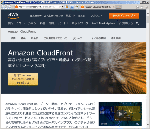
Task: Open the 製品 navigation menu
Action: (11, 23)
